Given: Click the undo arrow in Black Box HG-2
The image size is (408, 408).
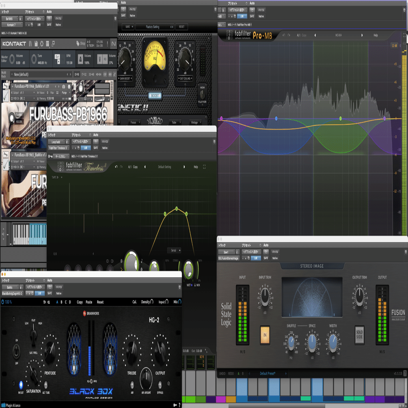Looking at the screenshot, I should (x=45, y=302).
